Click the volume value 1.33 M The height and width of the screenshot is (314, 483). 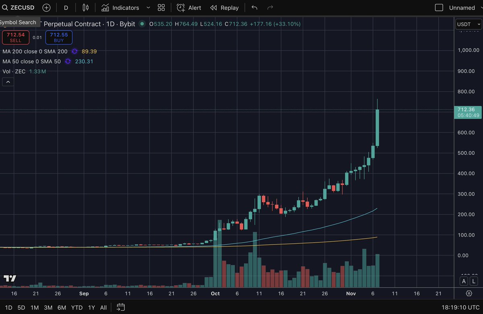pyautogui.click(x=37, y=72)
